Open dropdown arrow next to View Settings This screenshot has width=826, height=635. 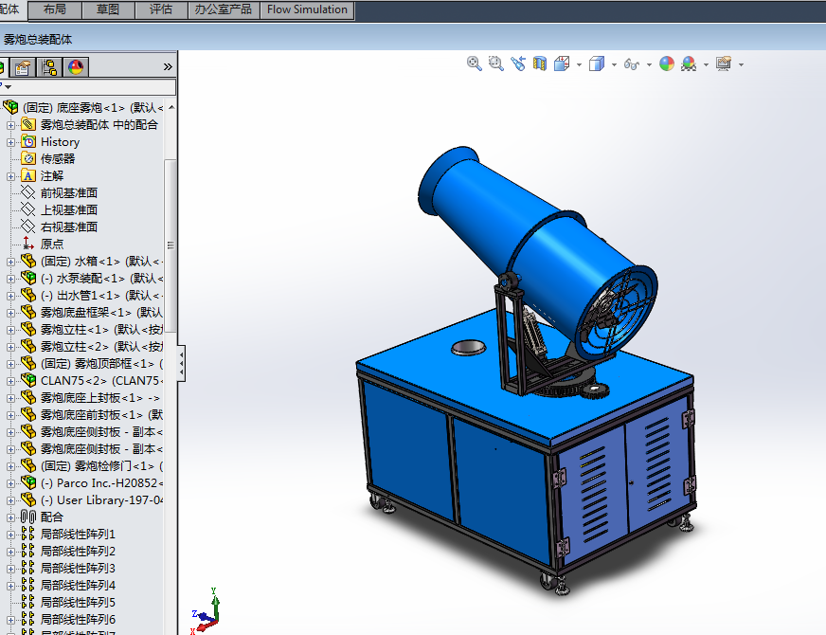click(x=741, y=64)
